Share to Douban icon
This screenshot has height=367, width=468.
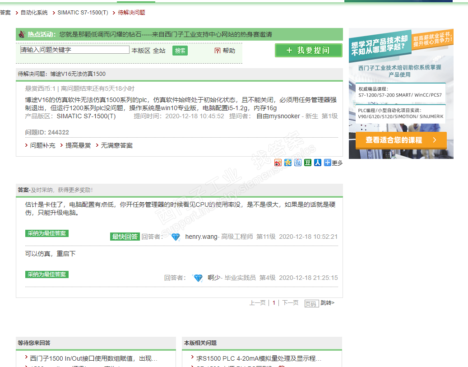[308, 163]
